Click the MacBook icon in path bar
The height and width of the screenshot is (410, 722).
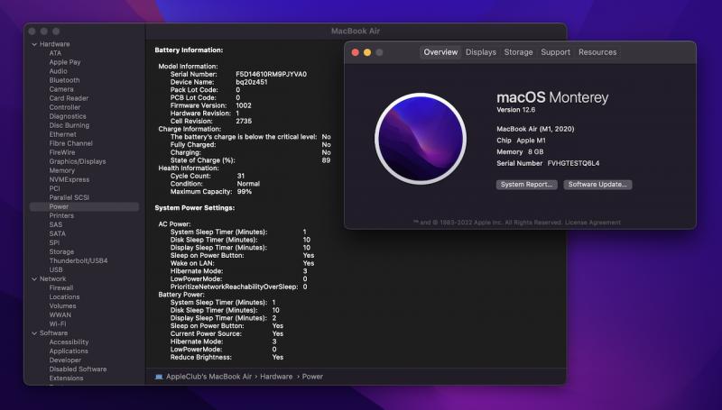[159, 377]
